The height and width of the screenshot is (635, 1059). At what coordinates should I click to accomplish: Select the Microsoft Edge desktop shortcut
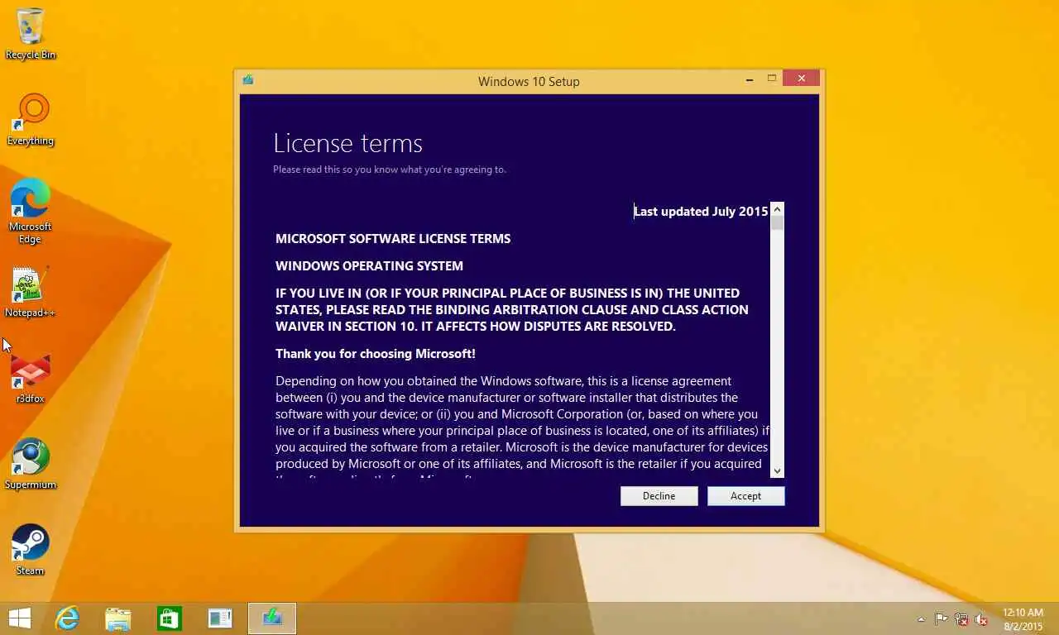(x=31, y=212)
